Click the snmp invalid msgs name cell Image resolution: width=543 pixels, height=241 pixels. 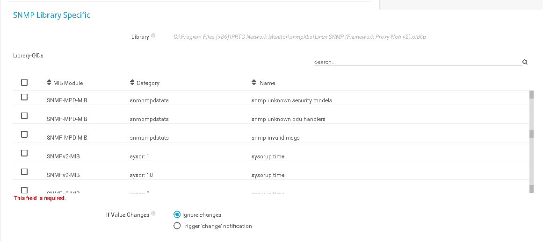coord(275,138)
